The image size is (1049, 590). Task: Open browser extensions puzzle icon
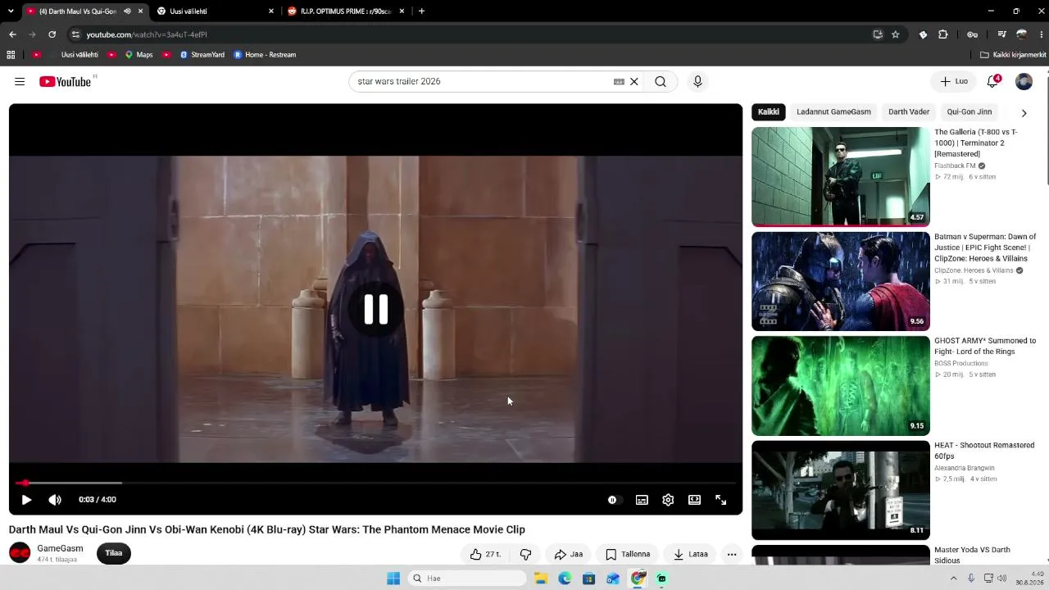point(943,34)
